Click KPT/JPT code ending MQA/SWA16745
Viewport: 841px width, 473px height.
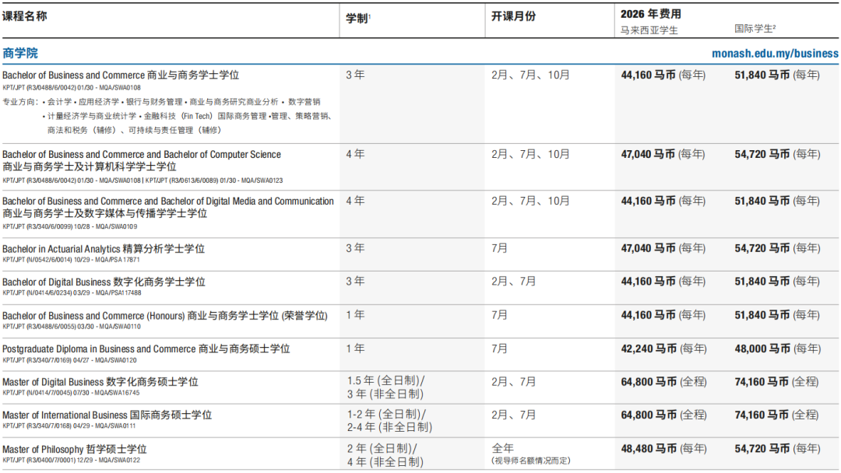tap(71, 393)
